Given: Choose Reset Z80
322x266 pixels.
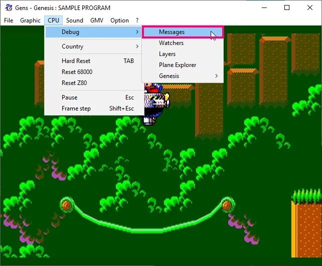Looking at the screenshot, I should click(93, 83).
